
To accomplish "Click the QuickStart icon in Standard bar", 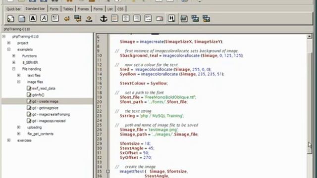I will (x=10, y=19).
